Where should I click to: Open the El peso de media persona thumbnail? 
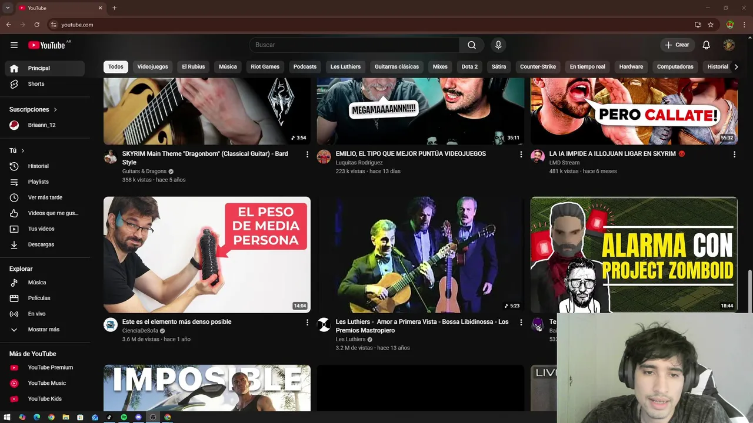tap(207, 254)
